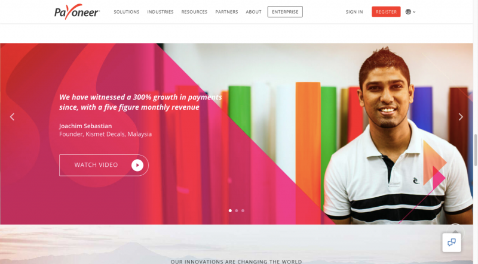Click the Payoneer logo
This screenshot has height=264, width=478.
click(77, 12)
